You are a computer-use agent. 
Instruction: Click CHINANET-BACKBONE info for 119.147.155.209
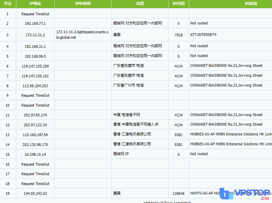coord(226,66)
